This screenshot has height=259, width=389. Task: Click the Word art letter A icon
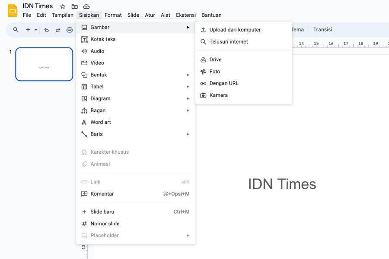84,123
